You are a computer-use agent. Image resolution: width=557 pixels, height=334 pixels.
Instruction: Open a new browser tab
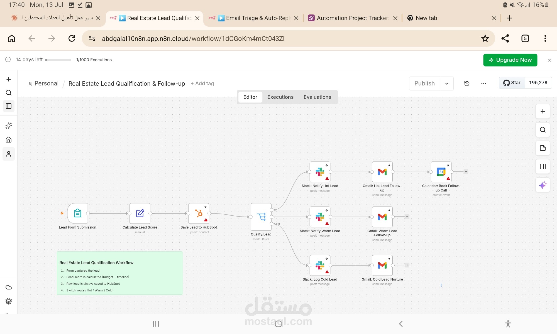[x=509, y=18]
